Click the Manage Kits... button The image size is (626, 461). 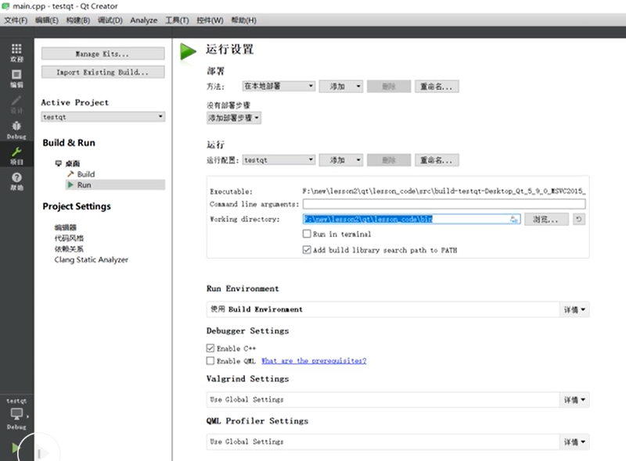[103, 54]
